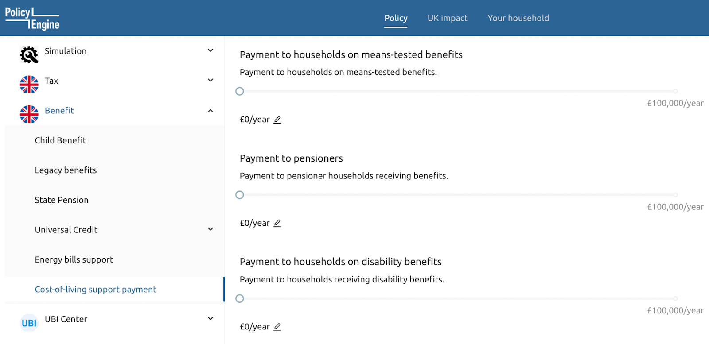
Task: Click the UK flag icon beside Tax
Action: (x=29, y=84)
